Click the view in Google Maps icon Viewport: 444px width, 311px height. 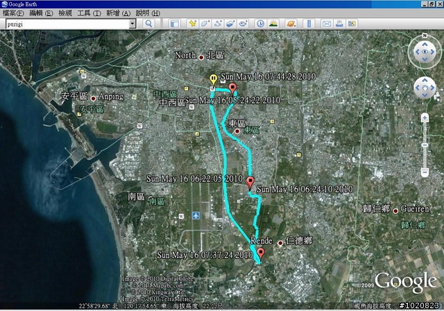click(x=352, y=24)
